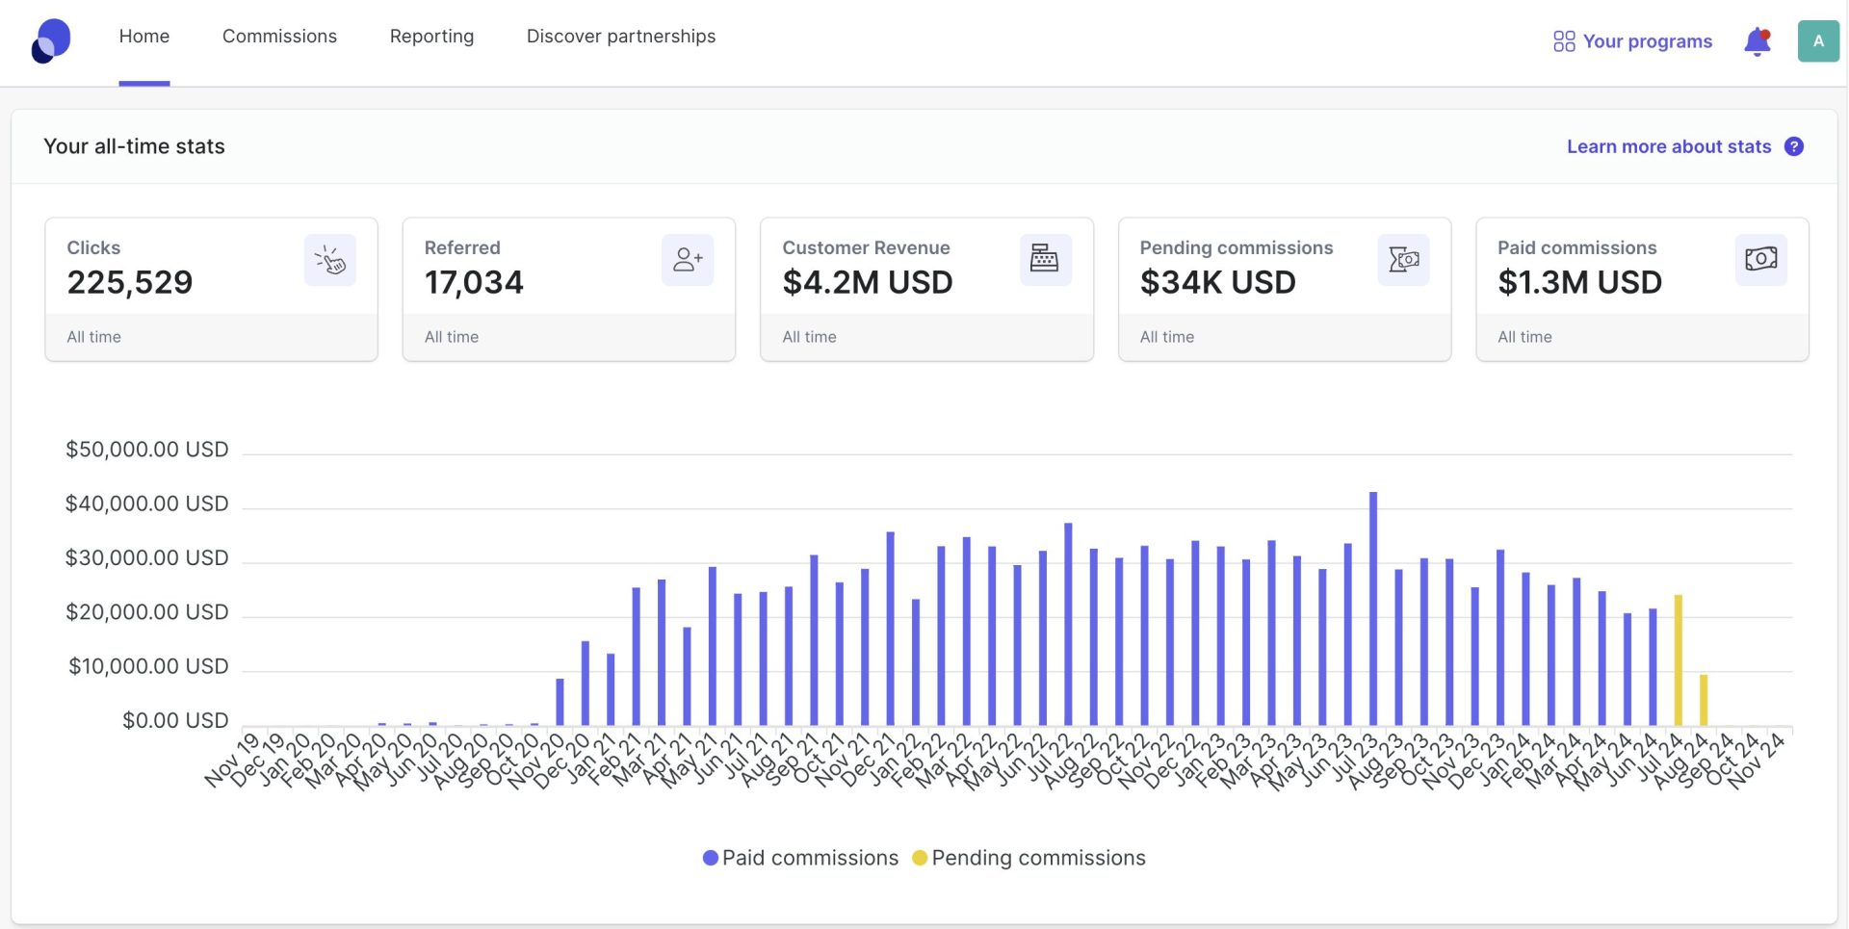The width and height of the screenshot is (1849, 929).
Task: Click the purple legend color dot
Action: point(709,857)
